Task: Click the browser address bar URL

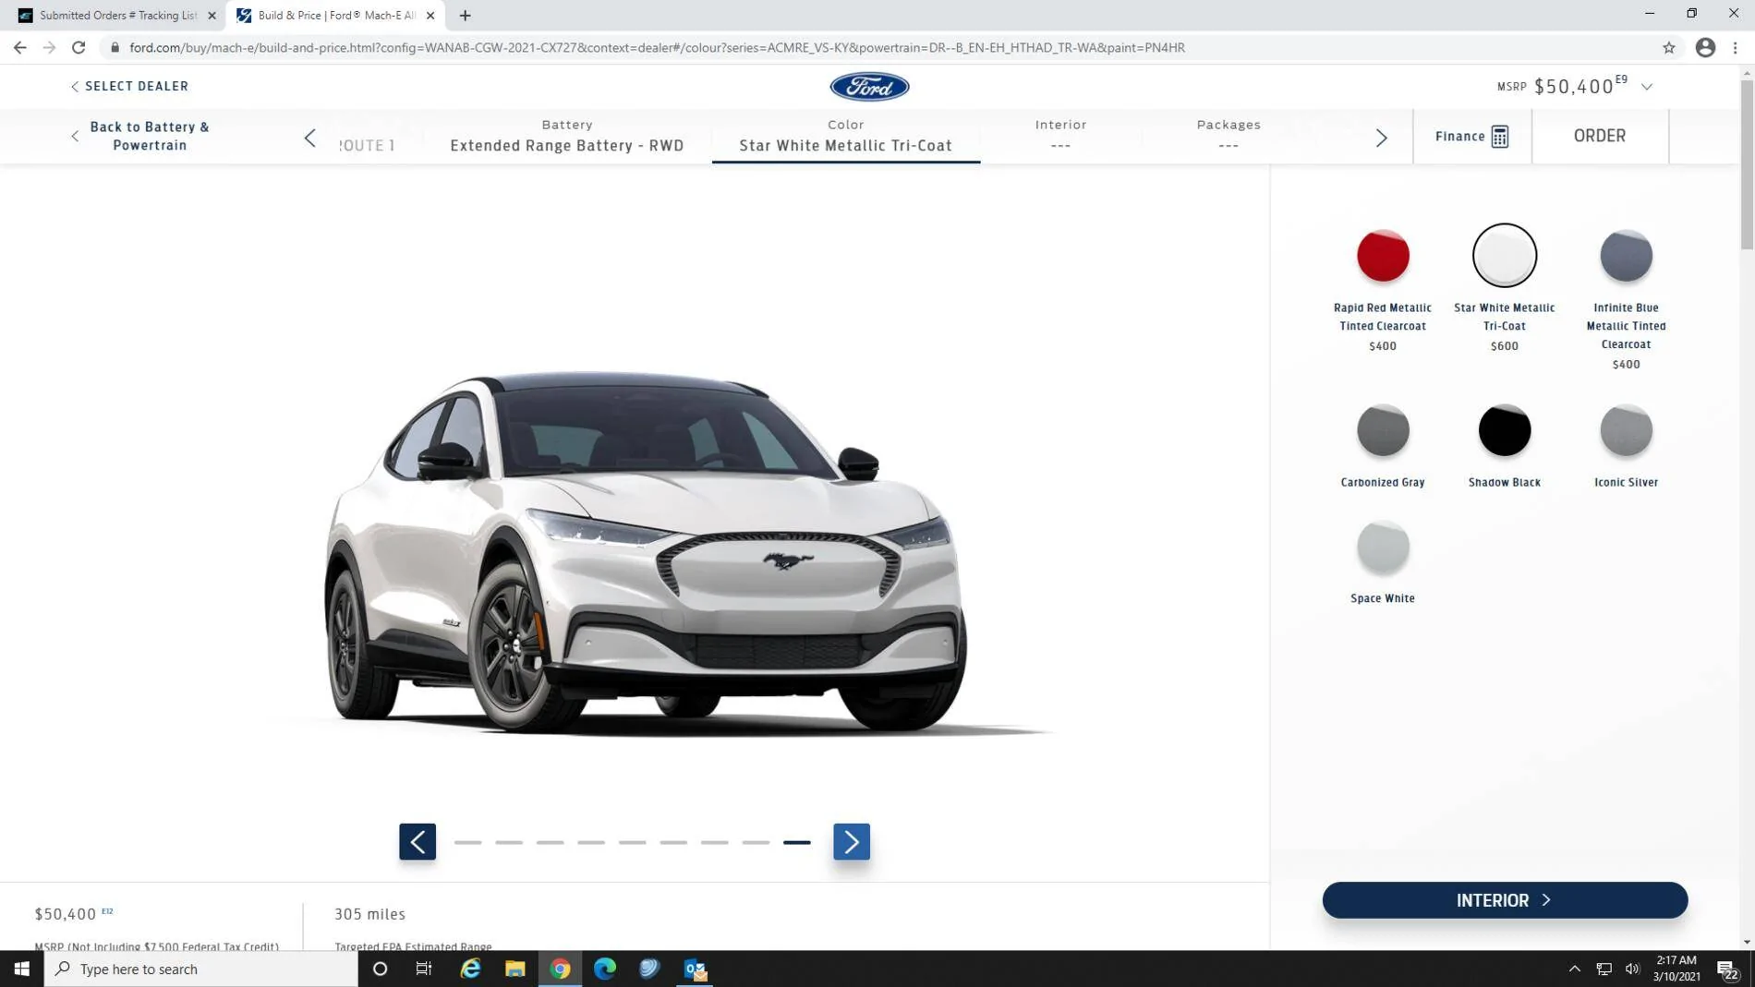Action: coord(657,47)
